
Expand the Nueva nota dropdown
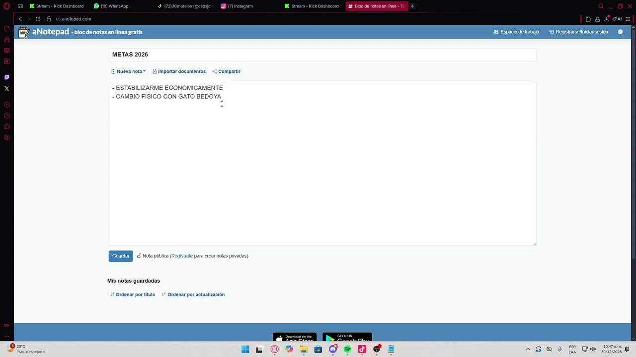pos(129,71)
